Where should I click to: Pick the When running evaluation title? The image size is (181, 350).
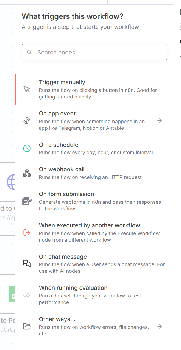[x=73, y=288]
